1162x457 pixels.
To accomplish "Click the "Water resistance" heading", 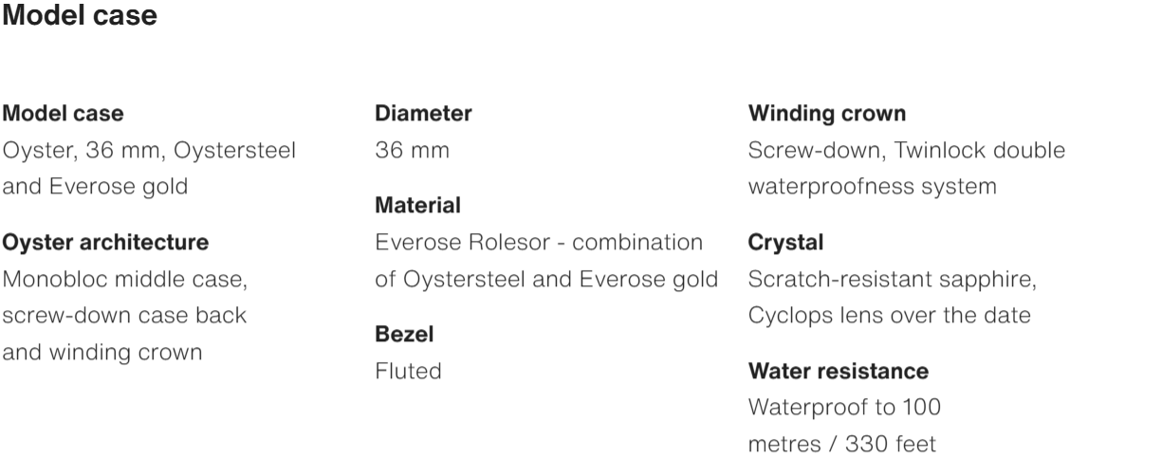I will (x=839, y=371).
